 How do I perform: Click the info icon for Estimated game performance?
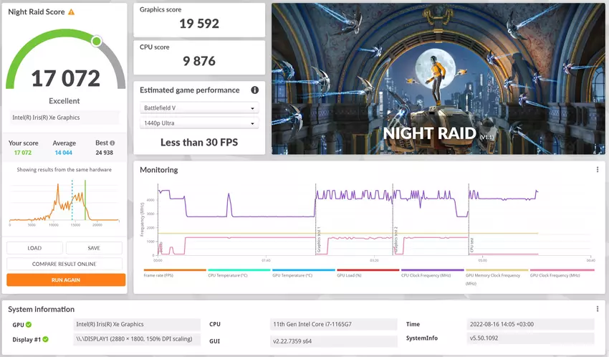point(254,90)
